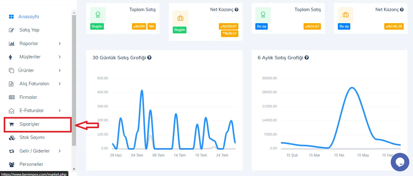Click Bugün badge on Net Kazanç card

[180, 30]
